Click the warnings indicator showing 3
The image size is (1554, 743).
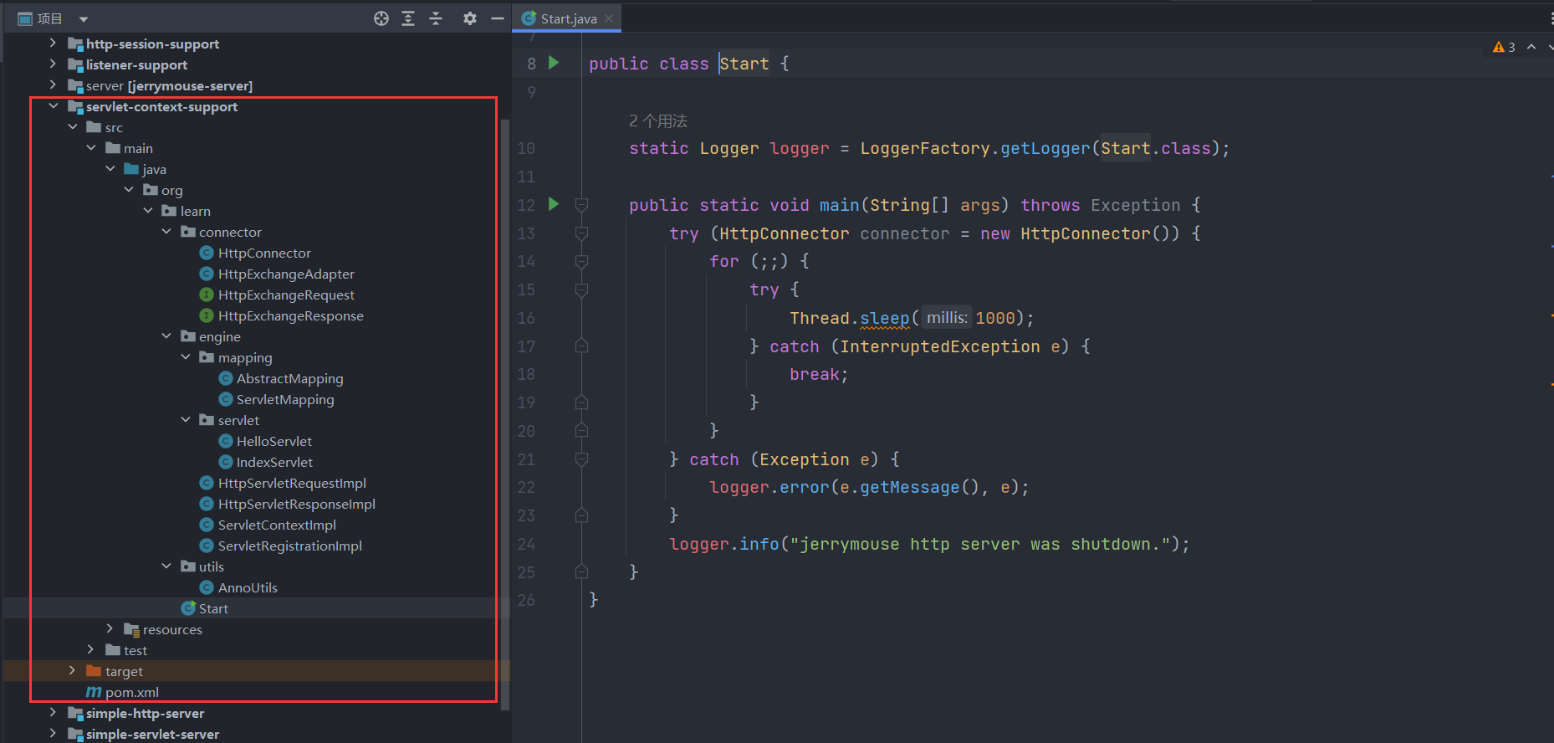coord(1504,47)
